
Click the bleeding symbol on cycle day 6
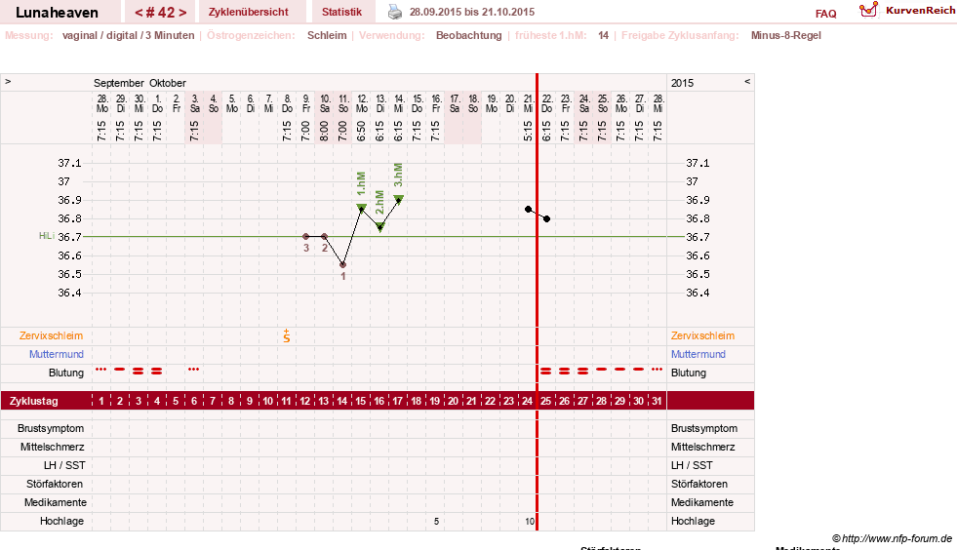[193, 370]
